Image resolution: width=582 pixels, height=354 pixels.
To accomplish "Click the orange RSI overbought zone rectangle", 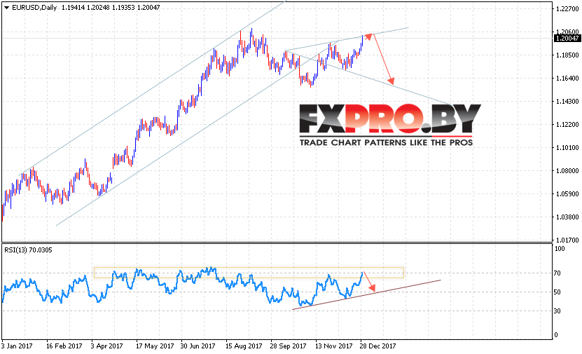I will 249,273.
